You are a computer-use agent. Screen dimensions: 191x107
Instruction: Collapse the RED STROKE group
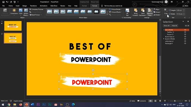(164, 30)
